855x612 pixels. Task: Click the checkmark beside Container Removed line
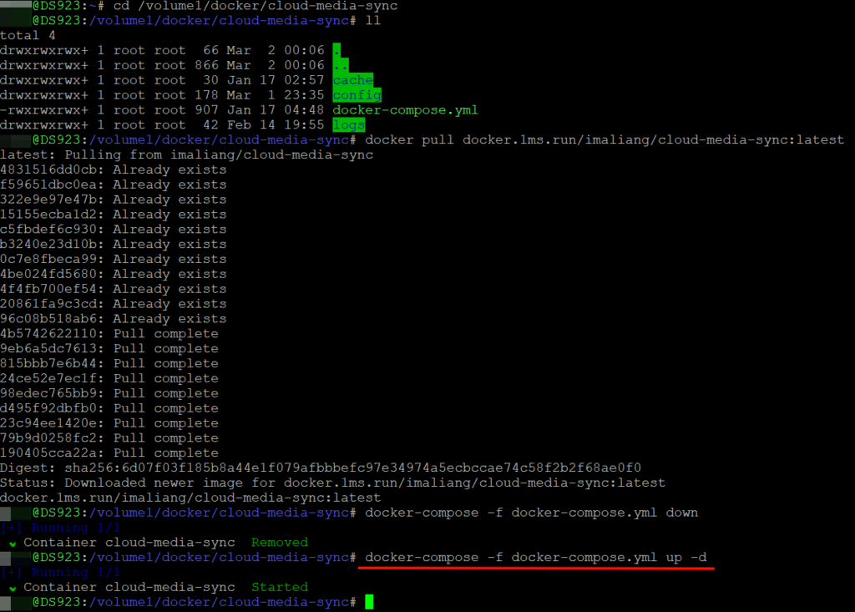pos(12,543)
